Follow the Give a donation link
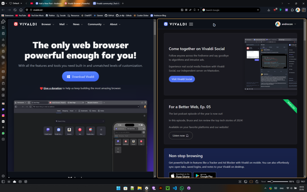307x192 pixels. [x=52, y=88]
